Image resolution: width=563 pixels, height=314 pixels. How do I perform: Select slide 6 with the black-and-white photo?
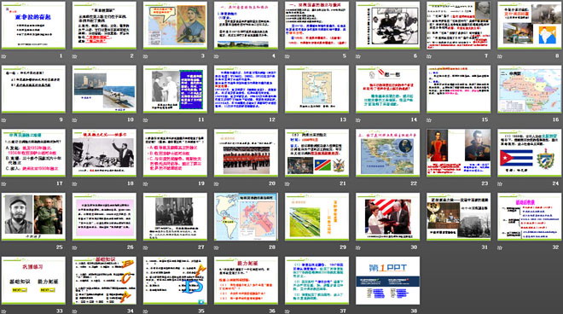pos(388,25)
